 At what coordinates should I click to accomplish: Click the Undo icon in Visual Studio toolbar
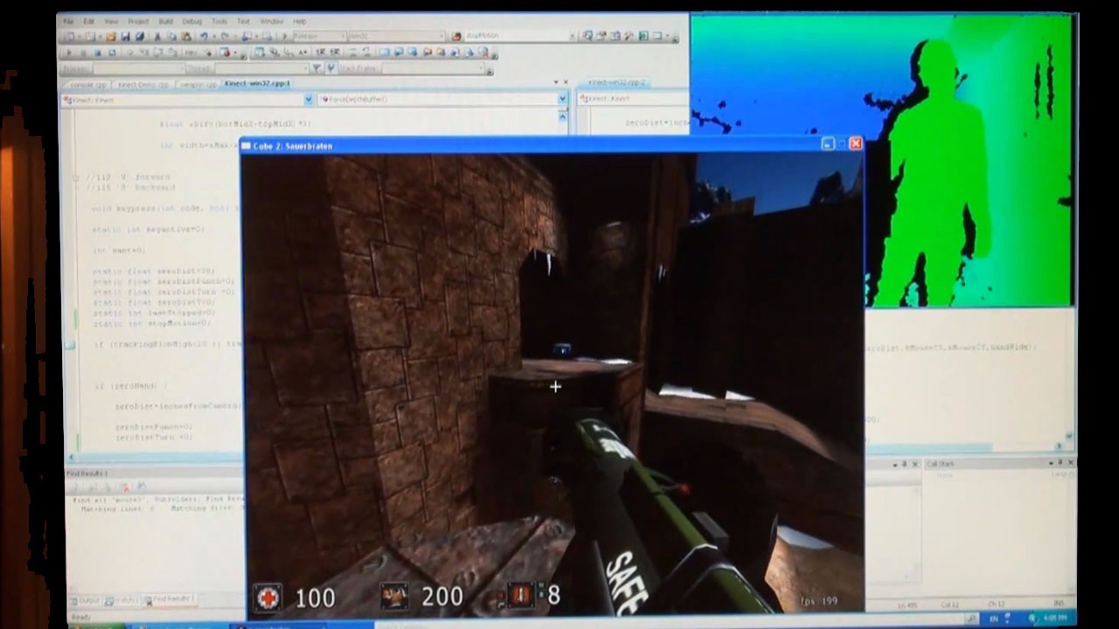pos(203,35)
